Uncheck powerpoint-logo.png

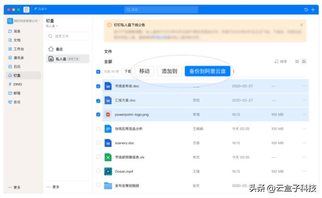[98, 115]
